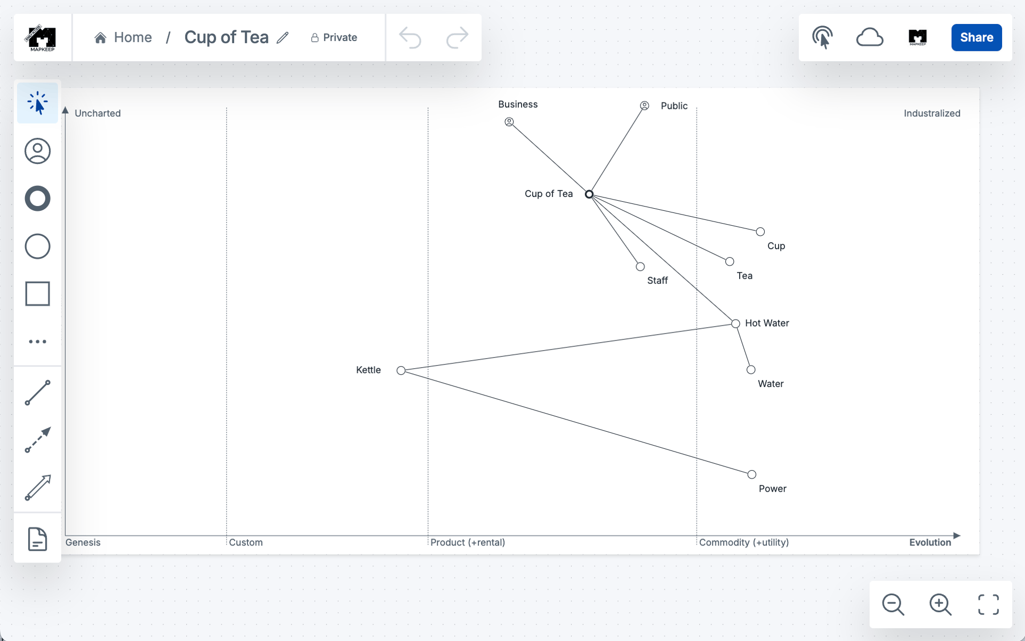Redo the last undone change

click(457, 37)
